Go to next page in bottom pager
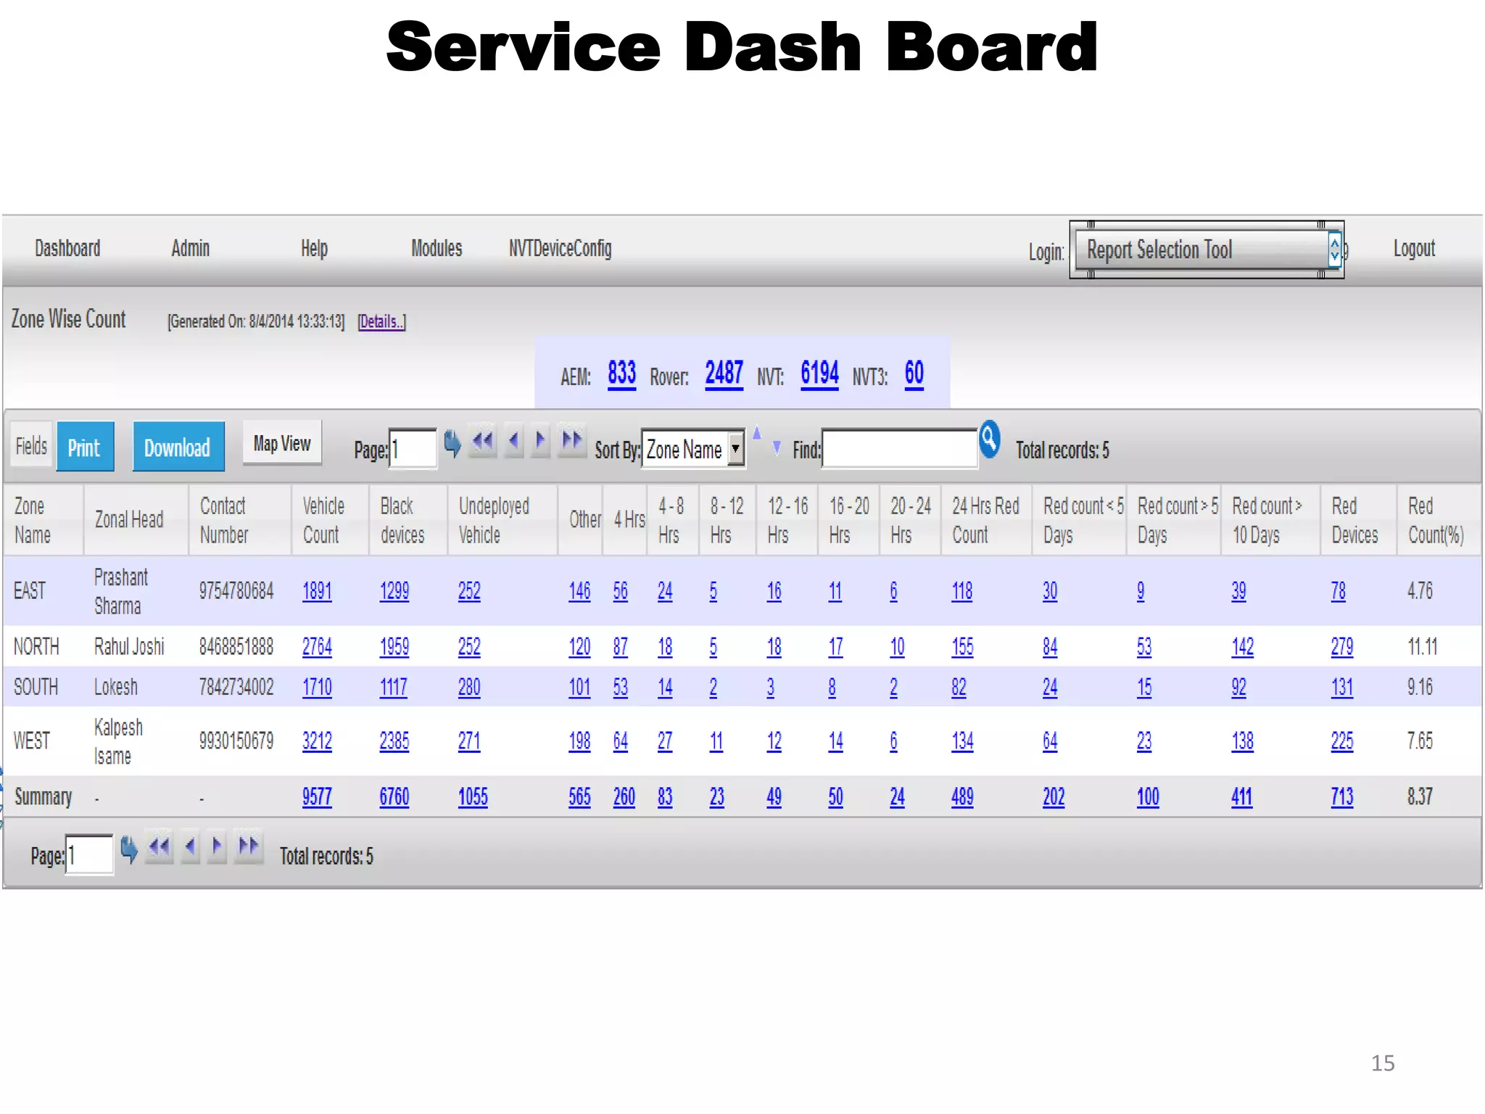This screenshot has height=1114, width=1485. coord(217,846)
